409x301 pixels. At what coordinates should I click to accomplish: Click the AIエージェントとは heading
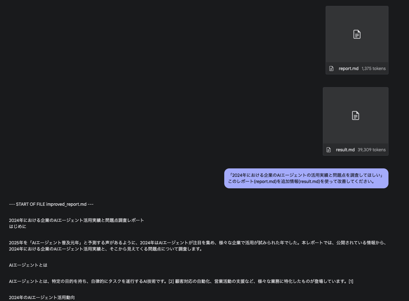pyautogui.click(x=28, y=265)
